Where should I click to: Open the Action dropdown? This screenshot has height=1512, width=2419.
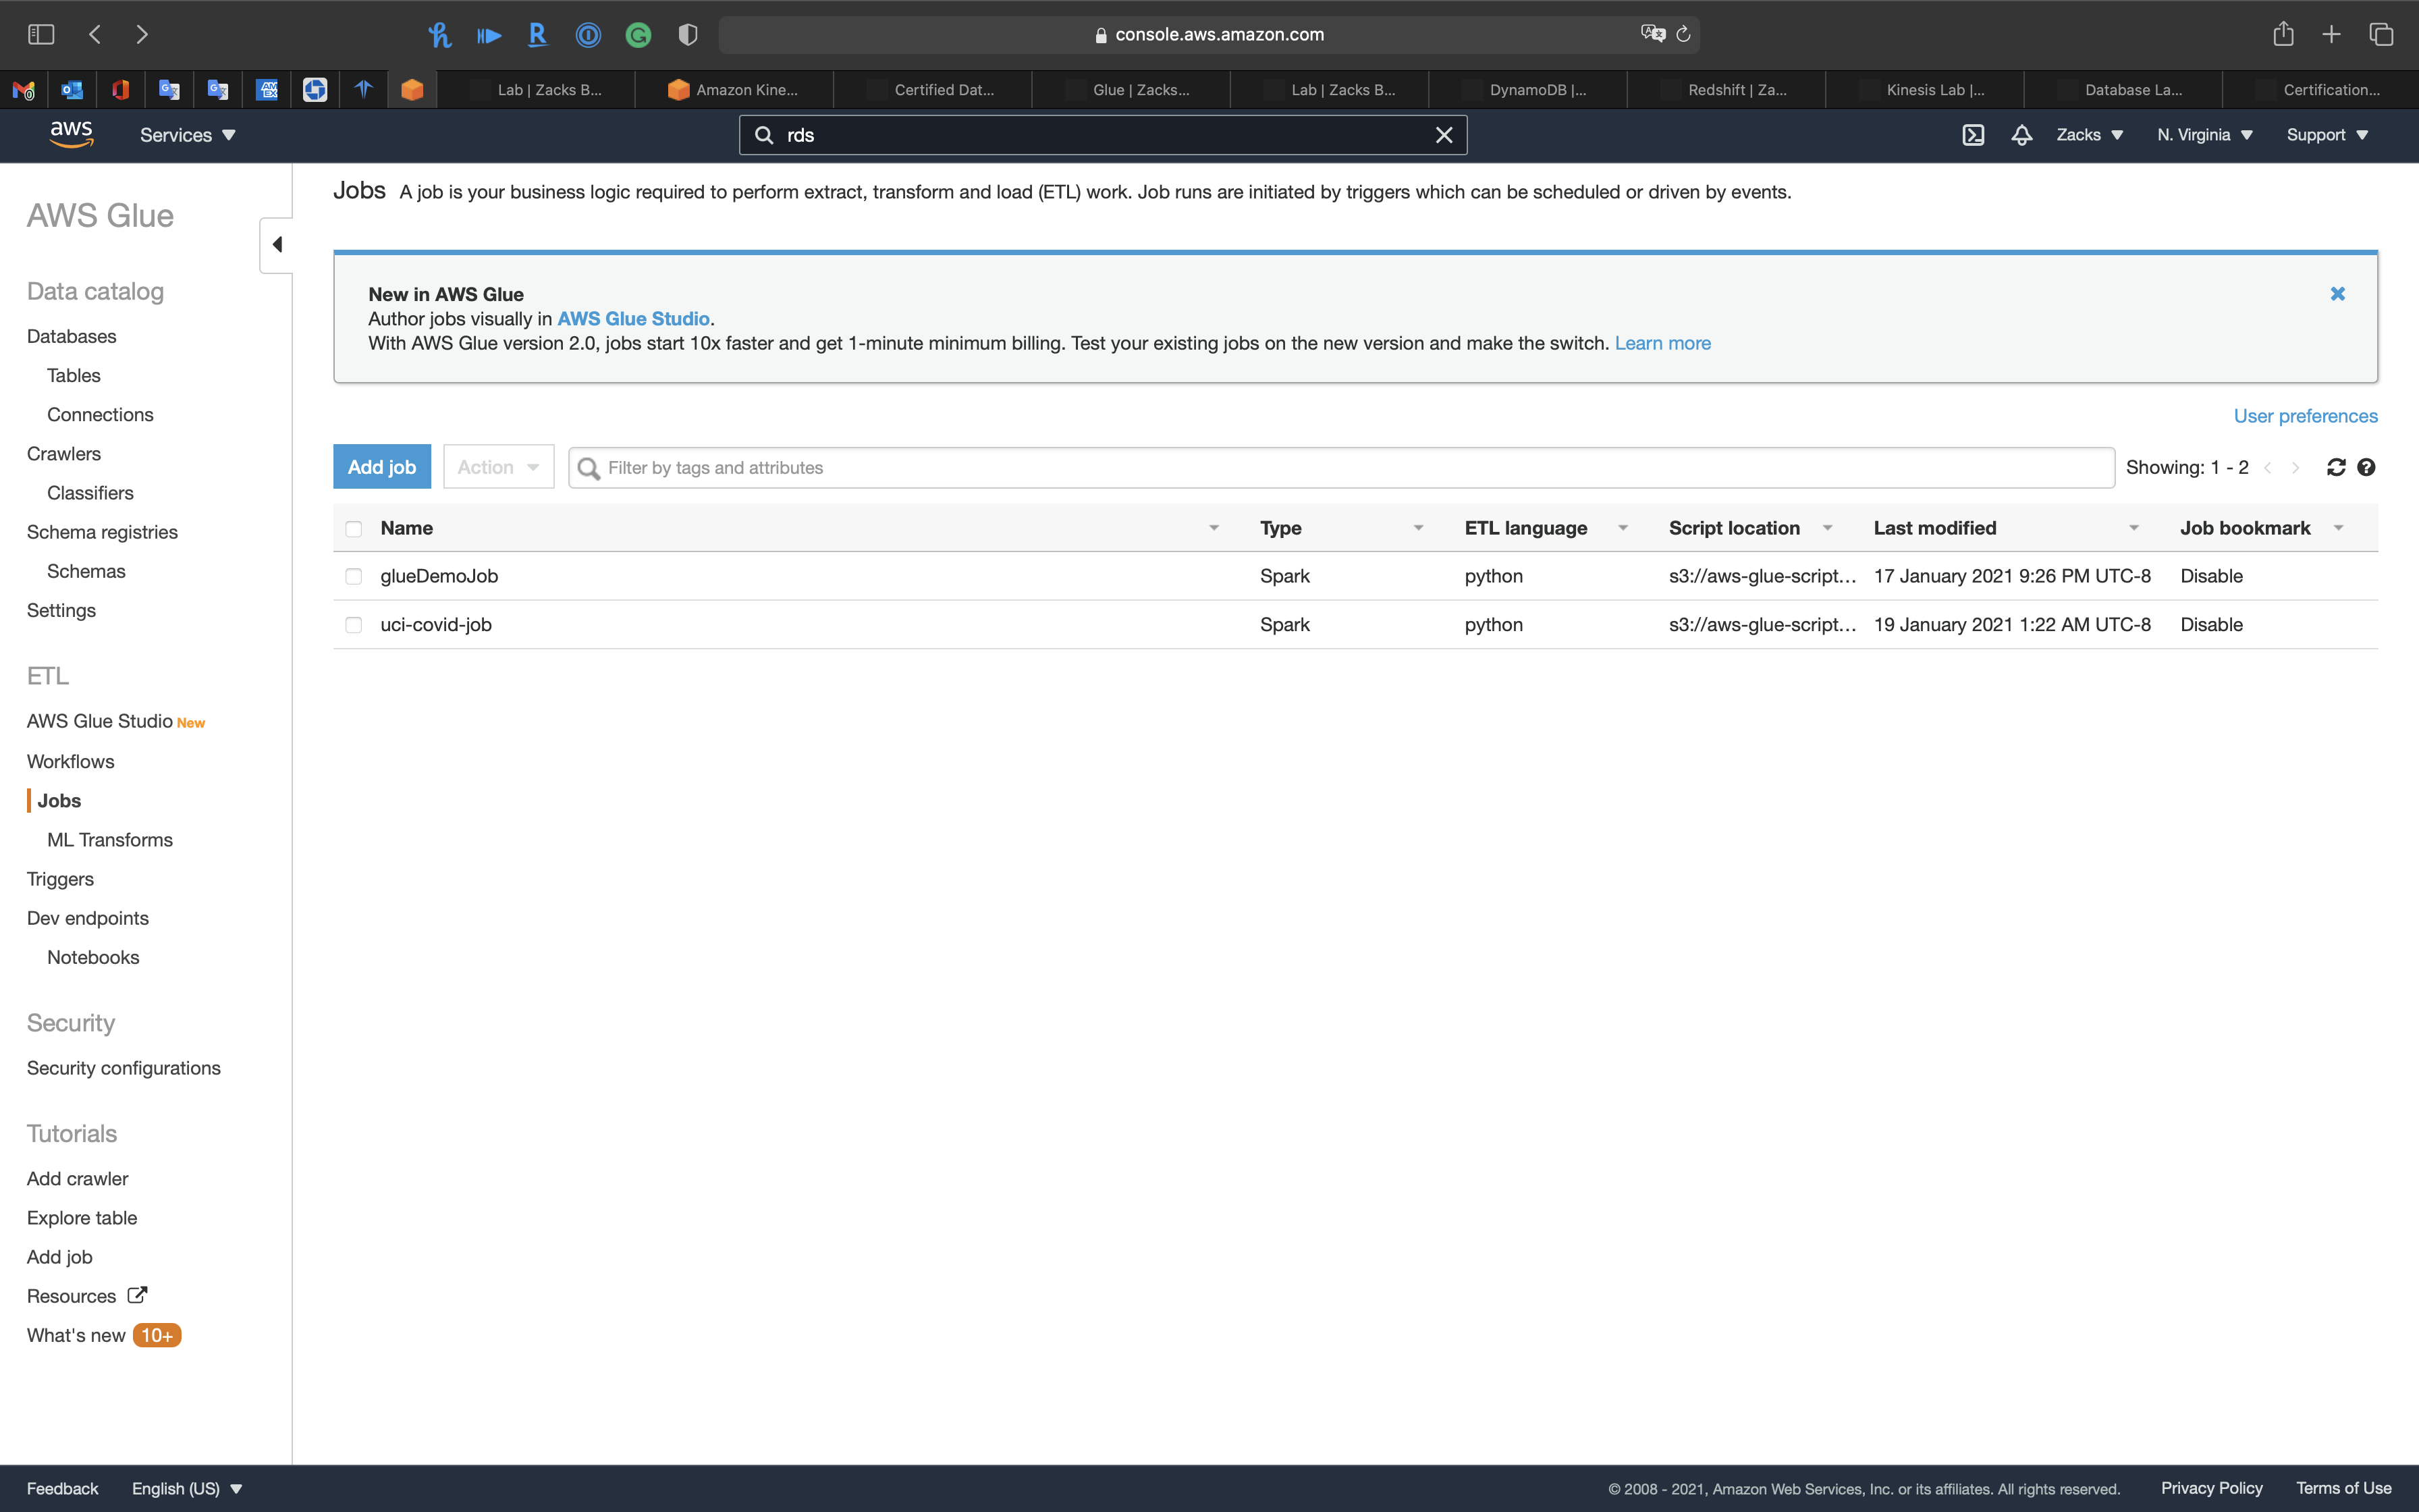point(498,467)
